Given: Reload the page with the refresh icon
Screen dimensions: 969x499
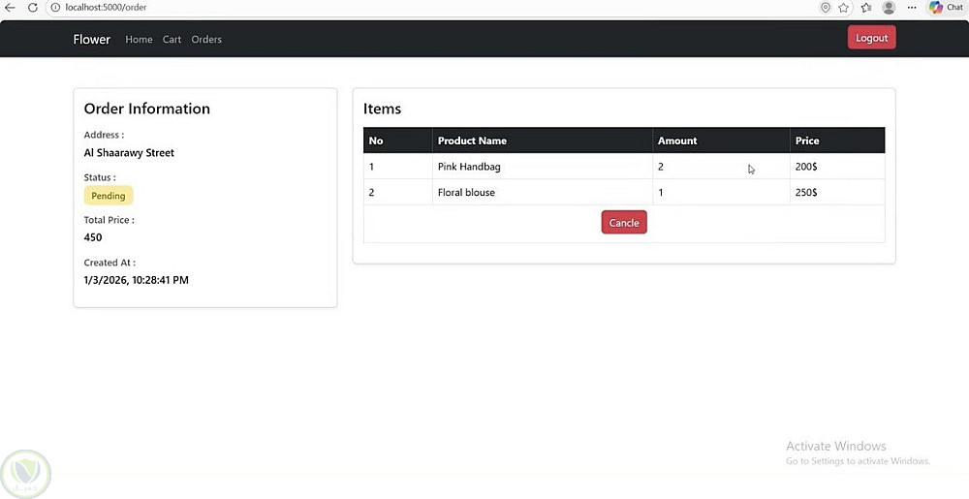Looking at the screenshot, I should pos(33,8).
